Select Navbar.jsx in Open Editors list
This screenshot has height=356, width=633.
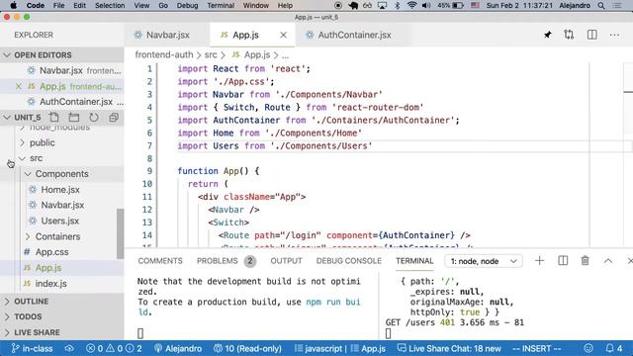(x=62, y=70)
